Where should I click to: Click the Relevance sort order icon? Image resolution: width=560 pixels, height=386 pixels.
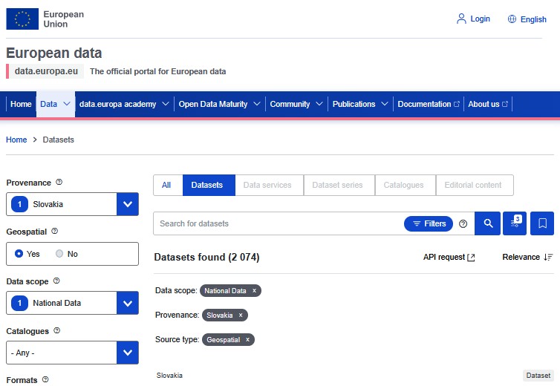[x=548, y=257]
